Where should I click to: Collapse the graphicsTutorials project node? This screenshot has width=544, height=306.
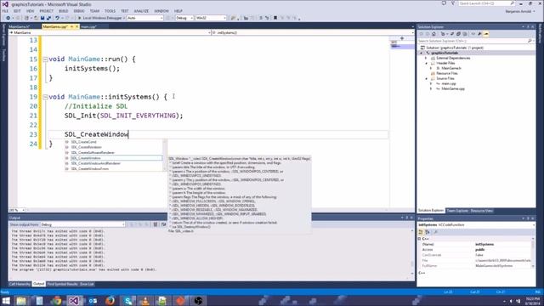tap(422, 53)
